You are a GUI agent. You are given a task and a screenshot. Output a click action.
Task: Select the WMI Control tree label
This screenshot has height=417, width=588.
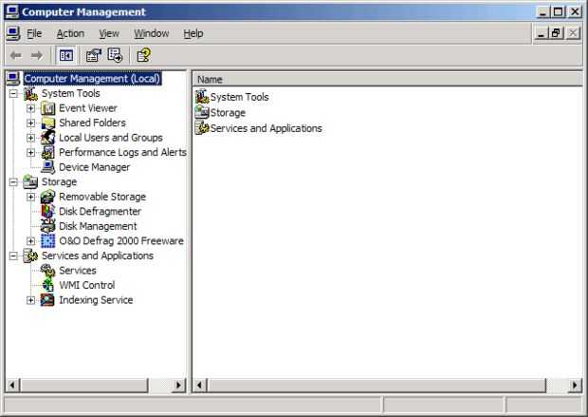point(87,285)
